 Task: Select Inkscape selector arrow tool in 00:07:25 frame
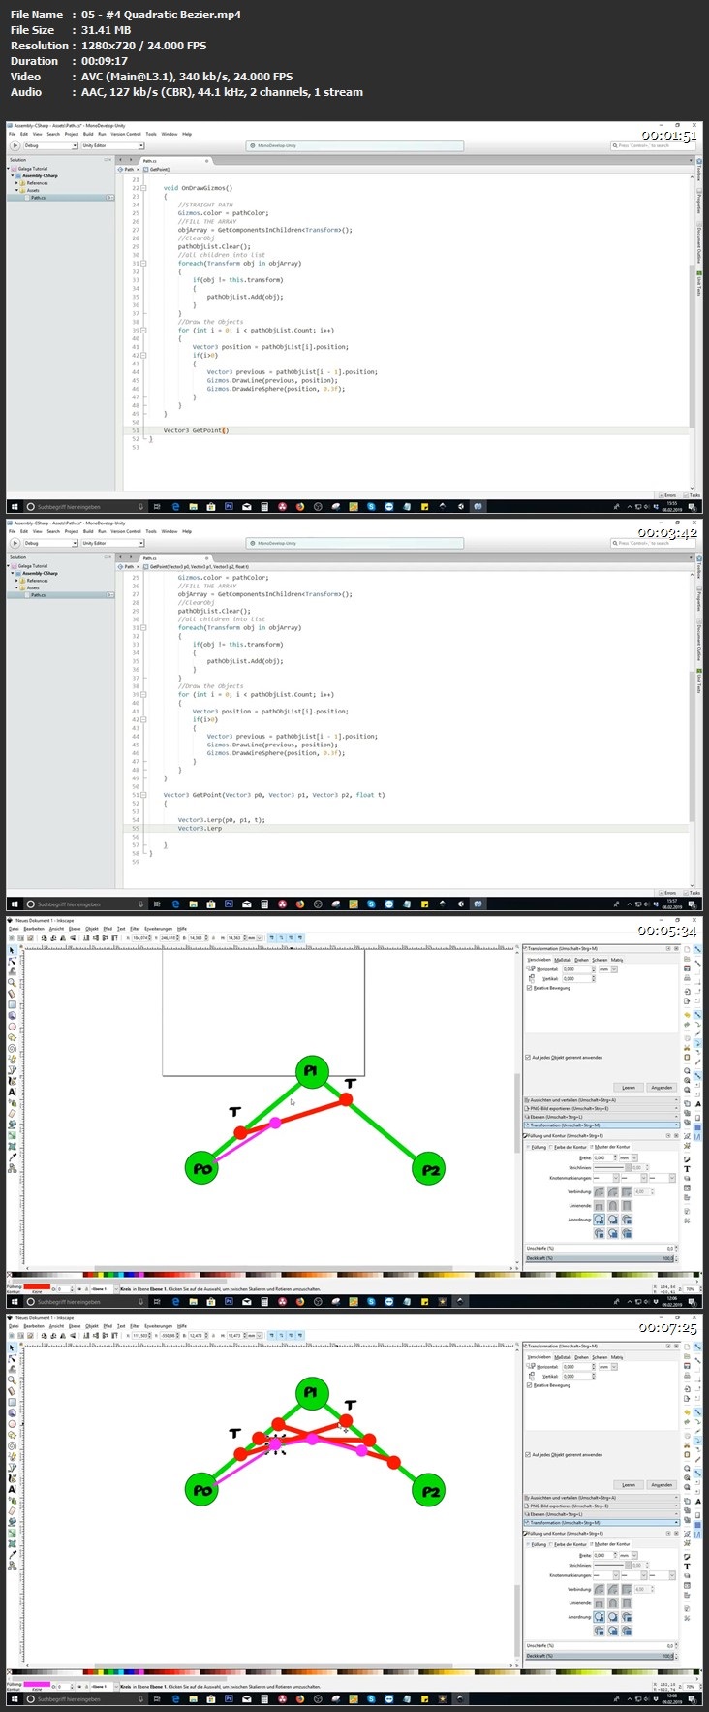pyautogui.click(x=12, y=1348)
